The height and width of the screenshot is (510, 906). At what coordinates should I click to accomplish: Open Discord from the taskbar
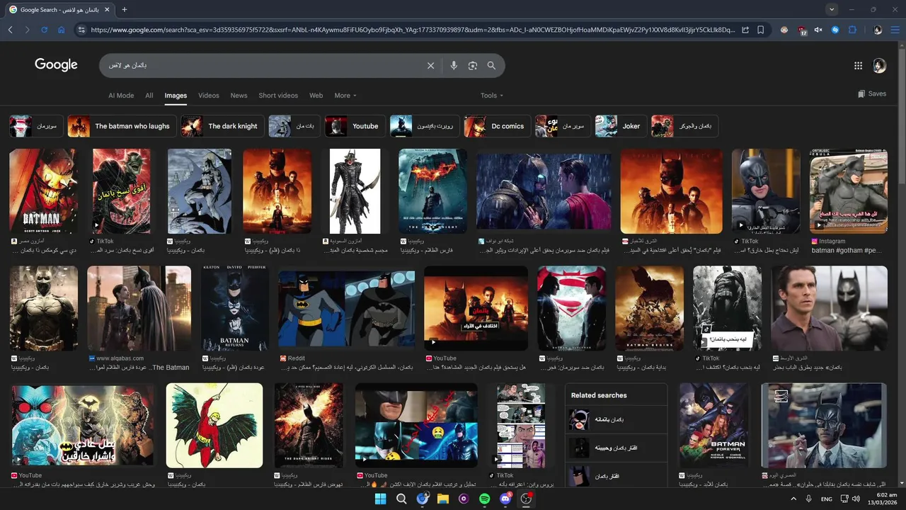point(505,499)
